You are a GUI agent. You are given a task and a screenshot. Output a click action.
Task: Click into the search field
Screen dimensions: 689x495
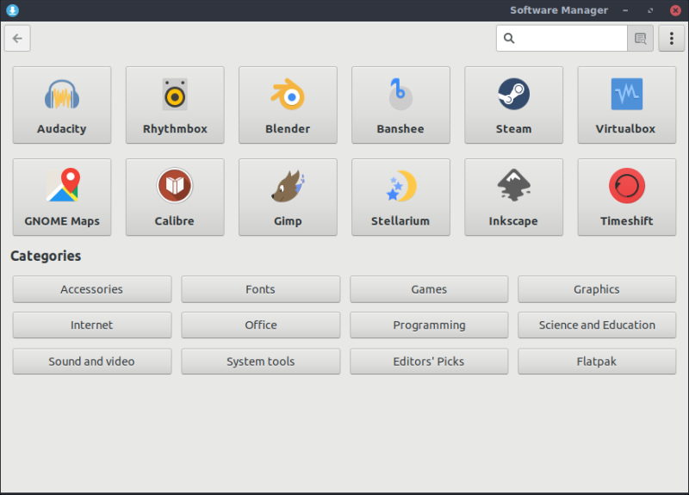pyautogui.click(x=568, y=39)
